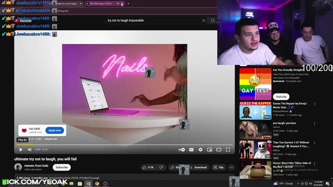Toggle autoplay switch in the player
The image size is (333, 187).
tap(182, 150)
